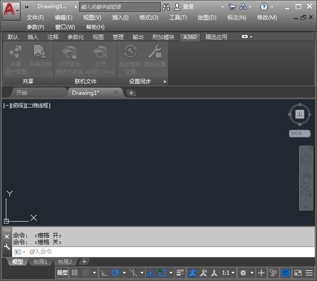Viewport: 317px width, 281px height.
Task: Click lineweight display icon in status bar
Action: pos(180,273)
